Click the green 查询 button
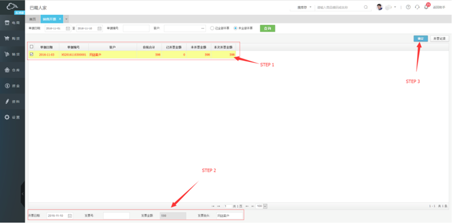 [267, 28]
